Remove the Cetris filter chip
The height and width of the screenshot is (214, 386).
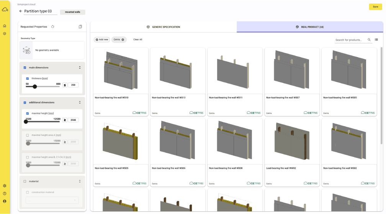[123, 40]
